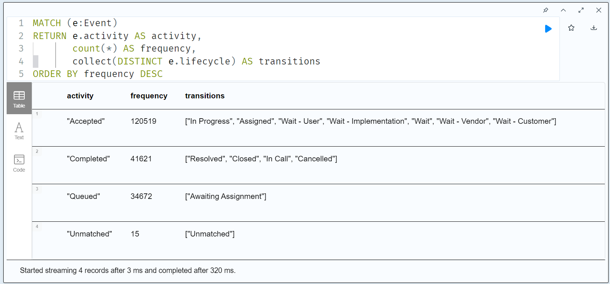610x284 pixels.
Task: Download the query results
Action: point(594,28)
